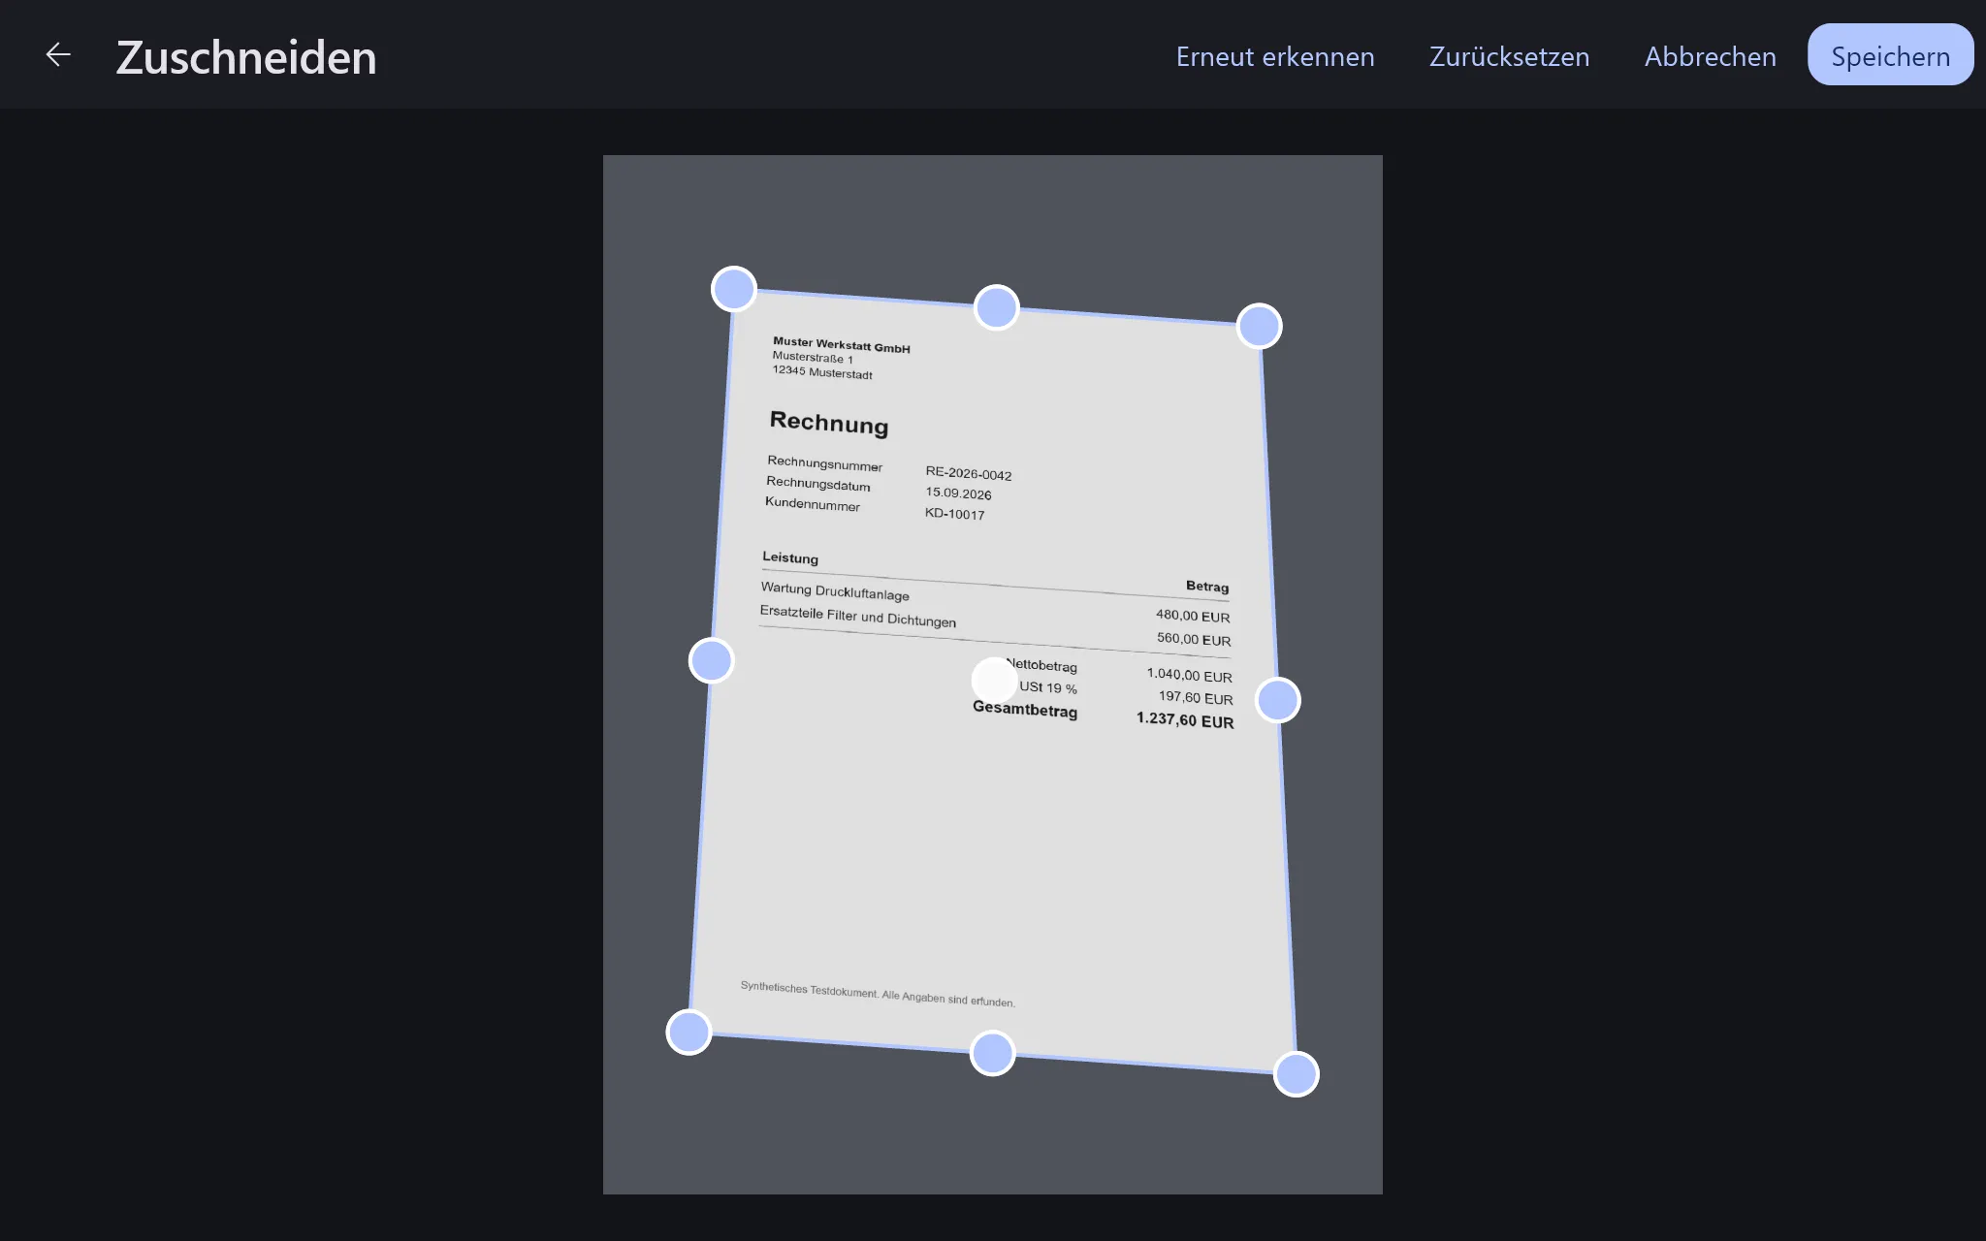Click Ersatzteile Filter und Dichtungen line
The image size is (1986, 1241).
pyautogui.click(x=858, y=617)
